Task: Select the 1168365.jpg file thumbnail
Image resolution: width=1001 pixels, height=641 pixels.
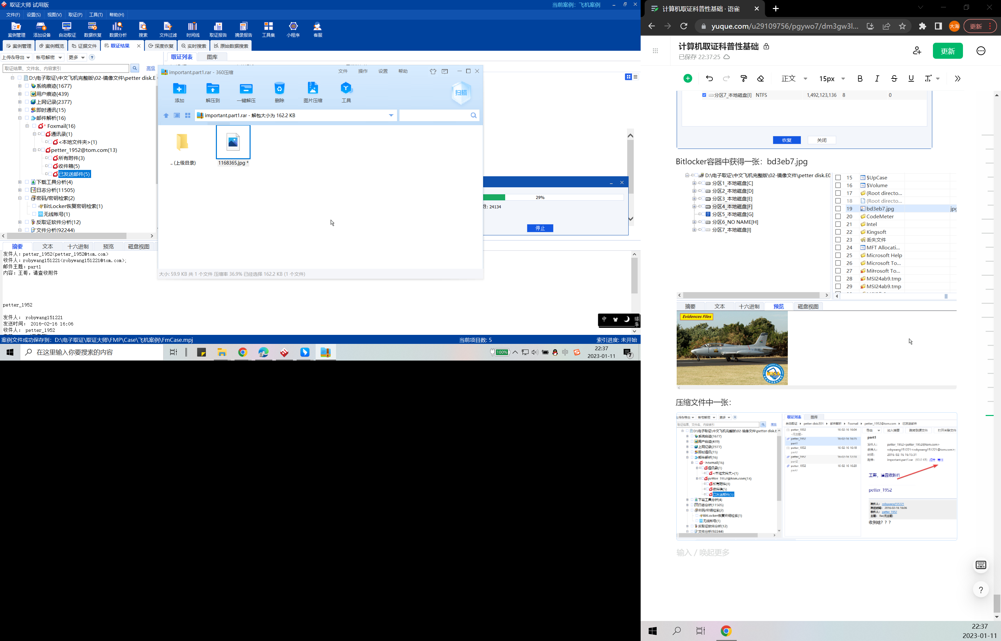Action: tap(233, 142)
